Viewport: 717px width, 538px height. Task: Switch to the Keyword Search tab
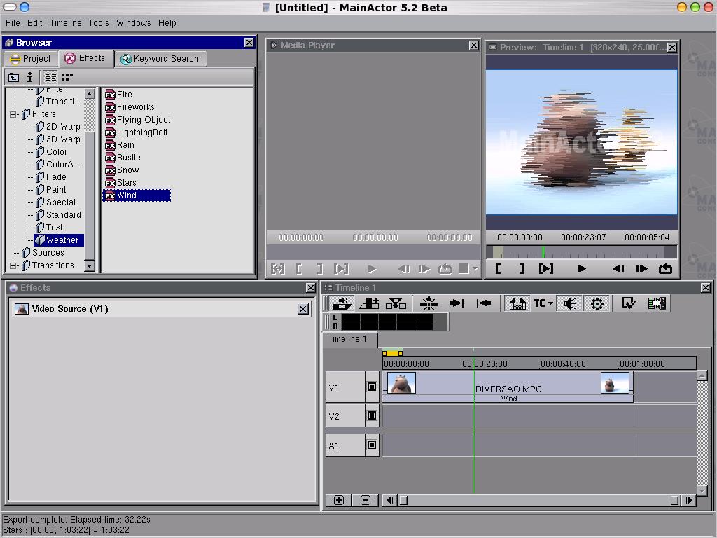[x=160, y=59]
